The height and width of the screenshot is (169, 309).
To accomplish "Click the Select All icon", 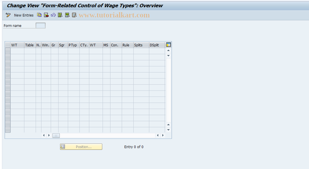I will tap(60, 15).
